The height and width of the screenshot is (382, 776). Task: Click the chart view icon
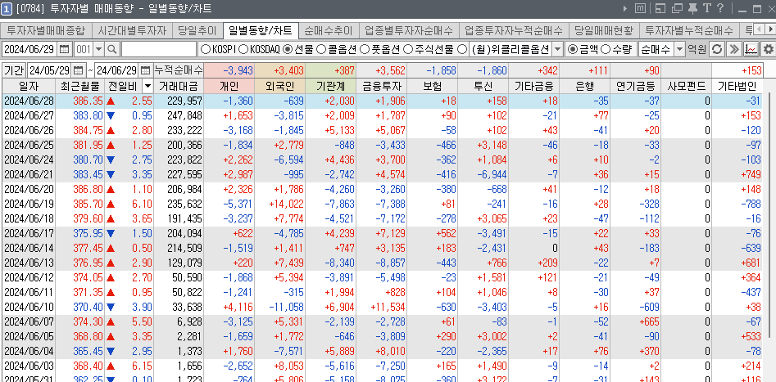751,50
